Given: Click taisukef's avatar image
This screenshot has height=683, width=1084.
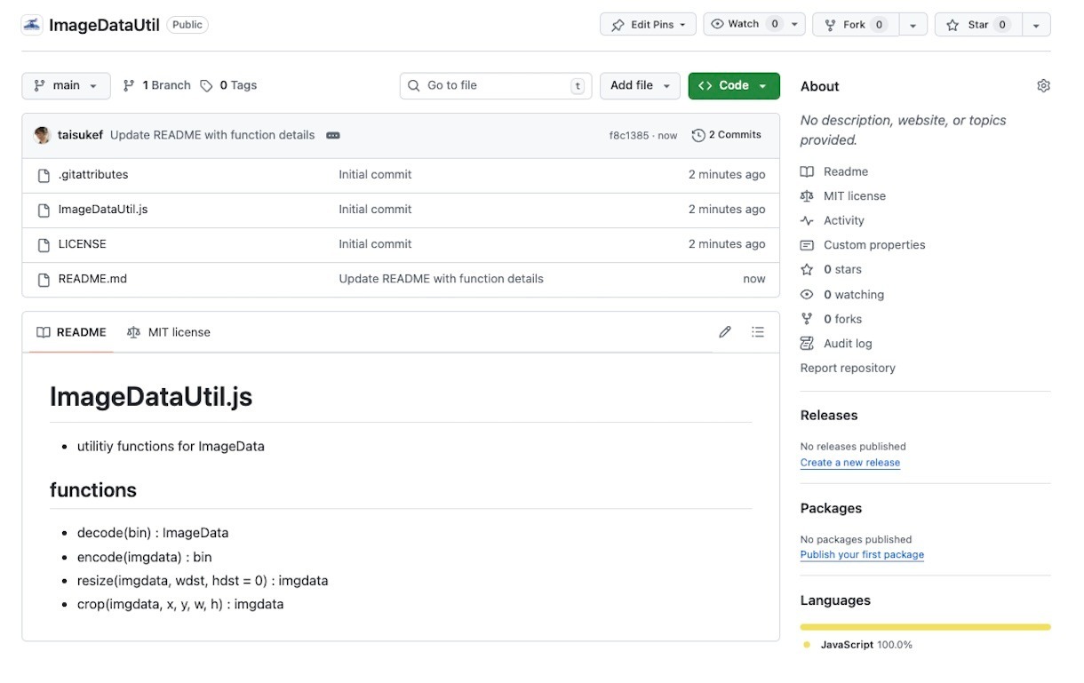Looking at the screenshot, I should [42, 135].
